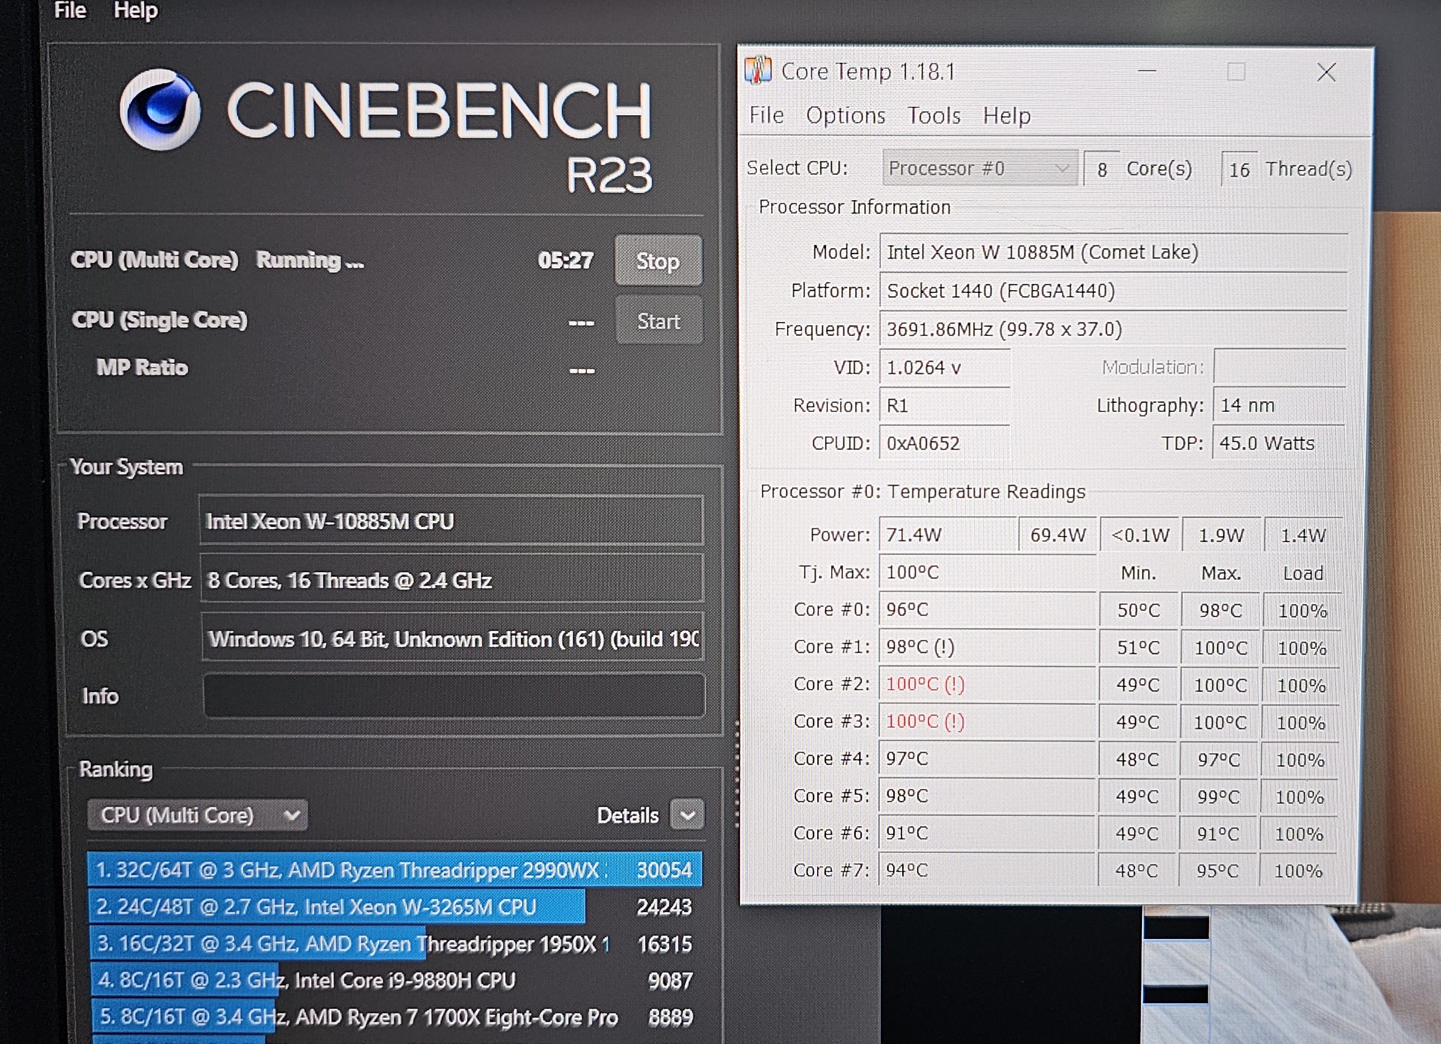Click the threads count field showing 16

pyautogui.click(x=1240, y=170)
